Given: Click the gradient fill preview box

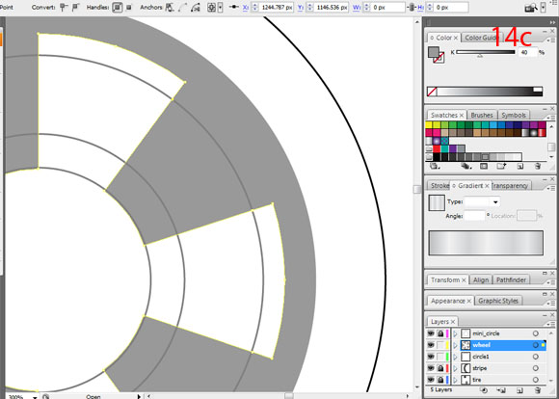Looking at the screenshot, I should click(437, 203).
